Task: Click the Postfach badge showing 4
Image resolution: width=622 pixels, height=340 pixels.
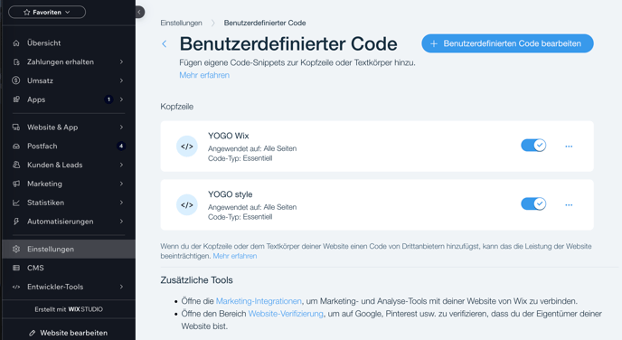Action: 121,146
